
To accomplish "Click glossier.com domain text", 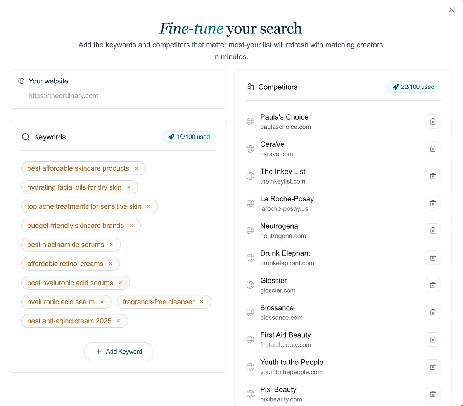I will (278, 290).
